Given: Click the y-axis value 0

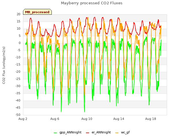Looking at the screenshot, I should [x=20, y=43].
